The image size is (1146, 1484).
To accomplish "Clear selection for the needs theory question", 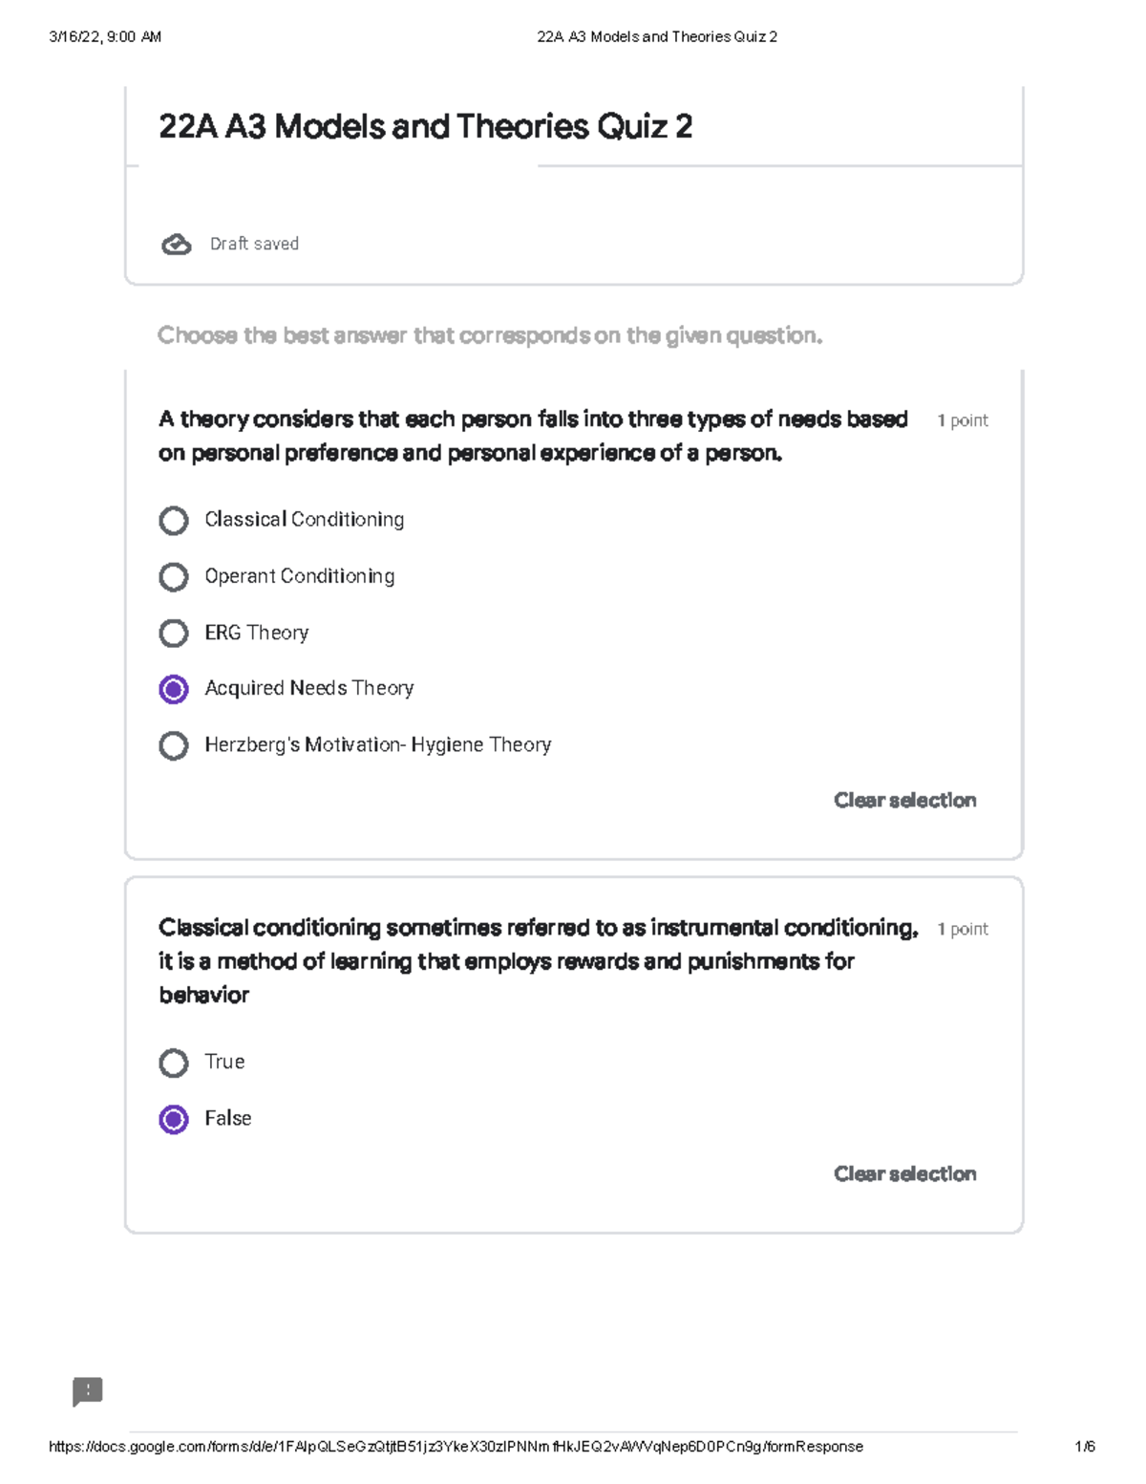I will [904, 800].
